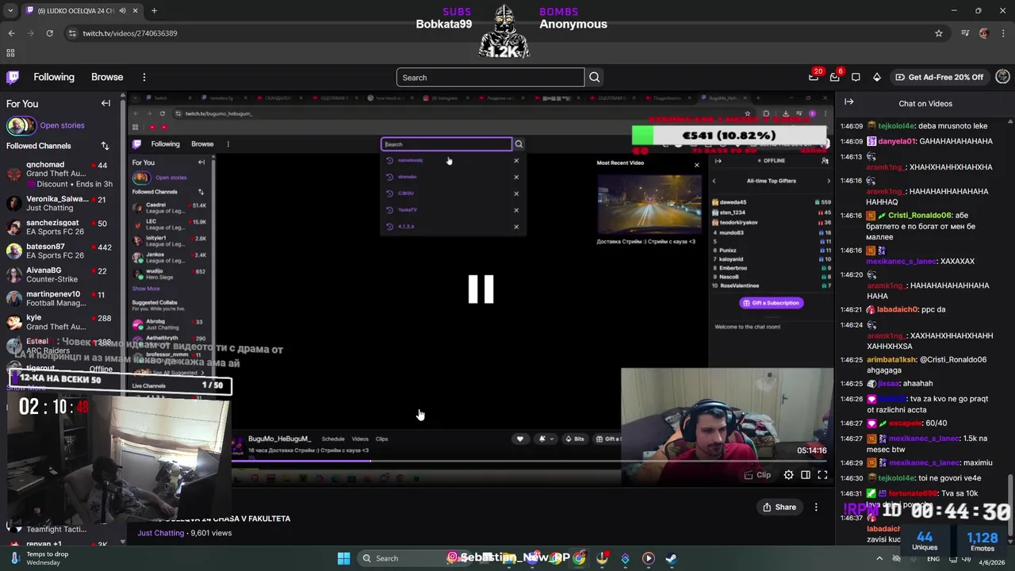Toggle theatre mode on the player
This screenshot has width=1015, height=571.
point(805,475)
